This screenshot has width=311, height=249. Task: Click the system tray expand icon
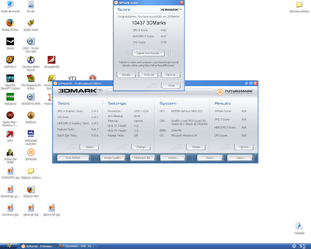[294, 246]
